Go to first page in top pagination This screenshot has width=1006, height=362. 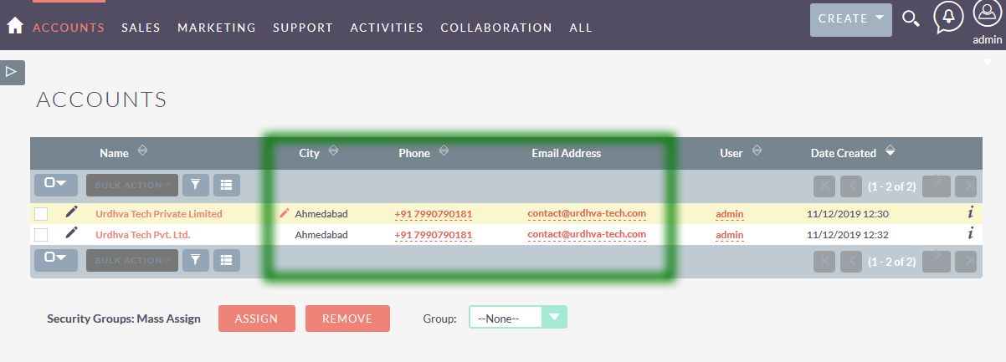(x=824, y=186)
